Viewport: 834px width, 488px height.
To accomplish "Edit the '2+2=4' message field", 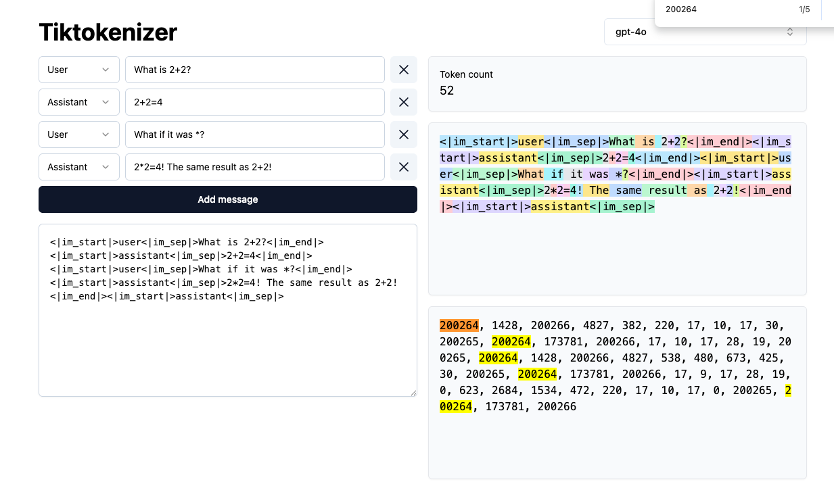I will tap(255, 102).
